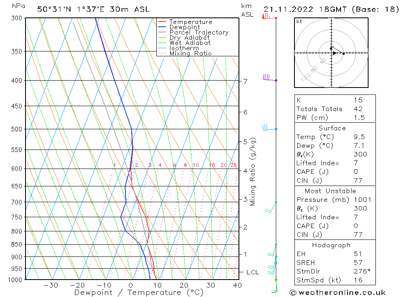Click the 7 km altitude axis label
This screenshot has width=405, height=297.
245,81
